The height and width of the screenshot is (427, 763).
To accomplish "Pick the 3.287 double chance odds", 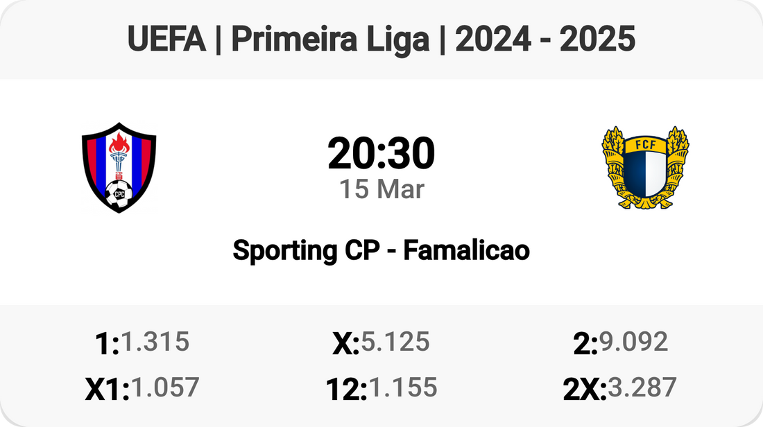I will tap(642, 387).
